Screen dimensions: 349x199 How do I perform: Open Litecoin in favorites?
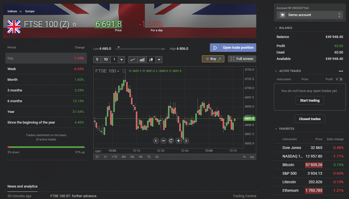(x=310, y=182)
